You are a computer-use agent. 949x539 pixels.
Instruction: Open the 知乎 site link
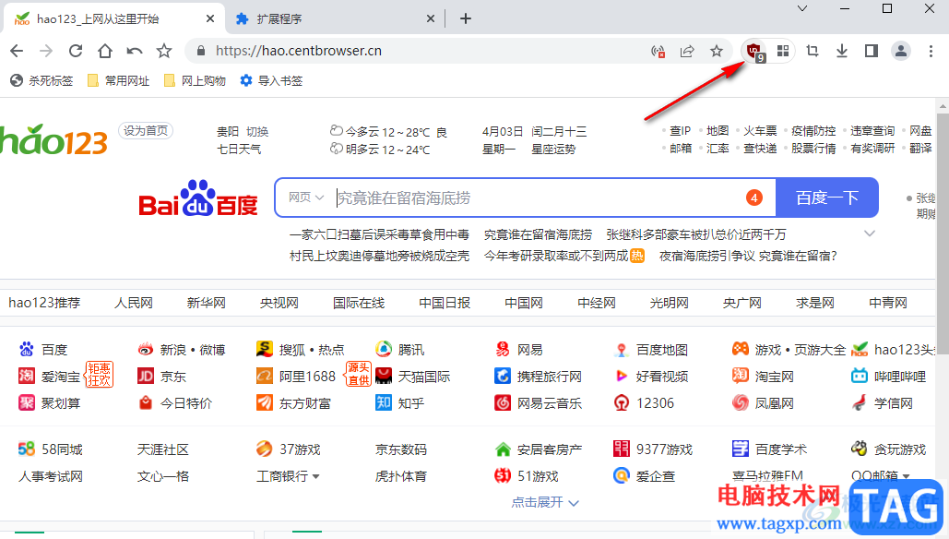point(400,402)
